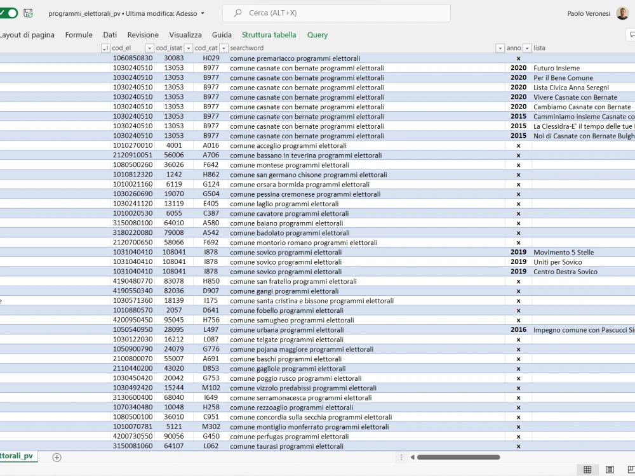635x476 pixels.
Task: Open the comments icon at top right
Action: 631,35
